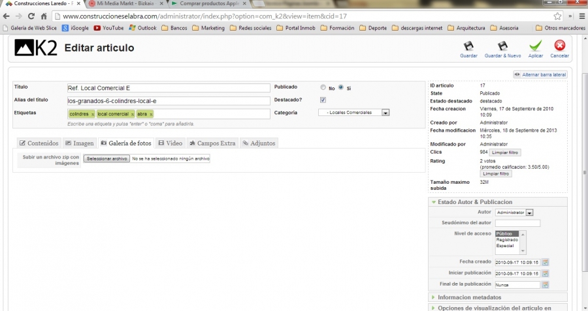Open the iGoogle bookmark
The height and width of the screenshot is (311, 588).
75,28
